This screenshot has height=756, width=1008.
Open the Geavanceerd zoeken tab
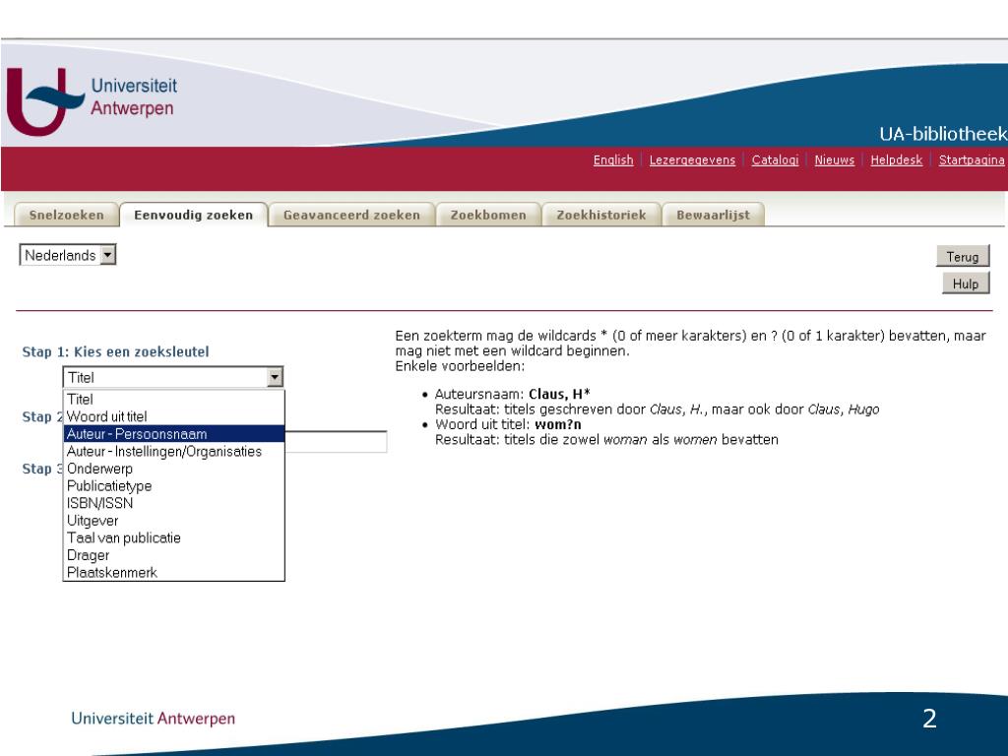[351, 215]
